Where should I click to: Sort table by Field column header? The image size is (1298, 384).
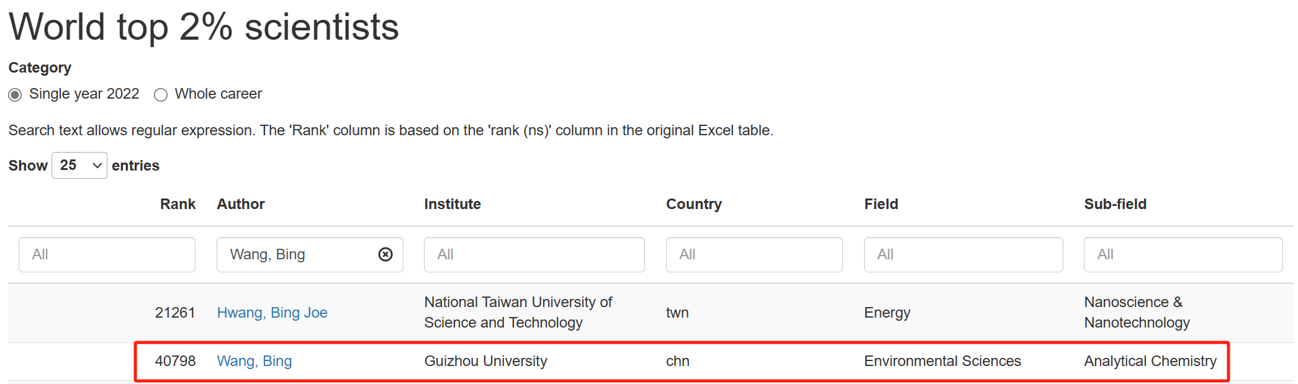click(881, 204)
